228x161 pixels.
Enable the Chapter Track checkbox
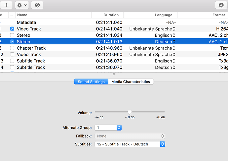[12, 48]
